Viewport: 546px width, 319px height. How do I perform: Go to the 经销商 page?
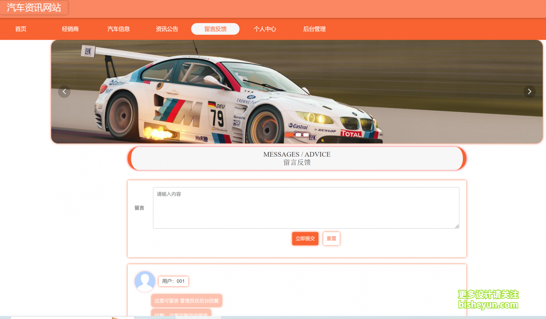tap(70, 29)
